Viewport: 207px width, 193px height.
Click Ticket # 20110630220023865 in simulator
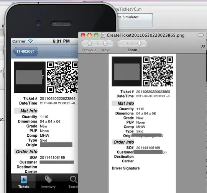[58, 98]
